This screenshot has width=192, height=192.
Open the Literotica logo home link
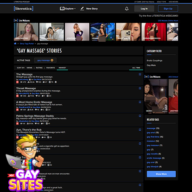pos(23,8)
